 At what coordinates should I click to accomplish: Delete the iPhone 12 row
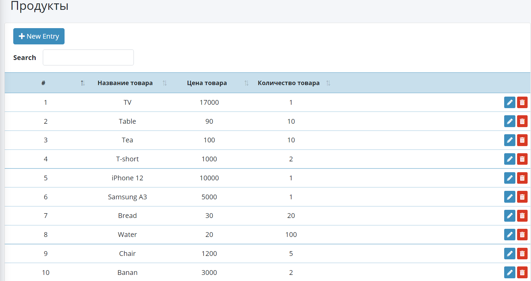point(522,178)
